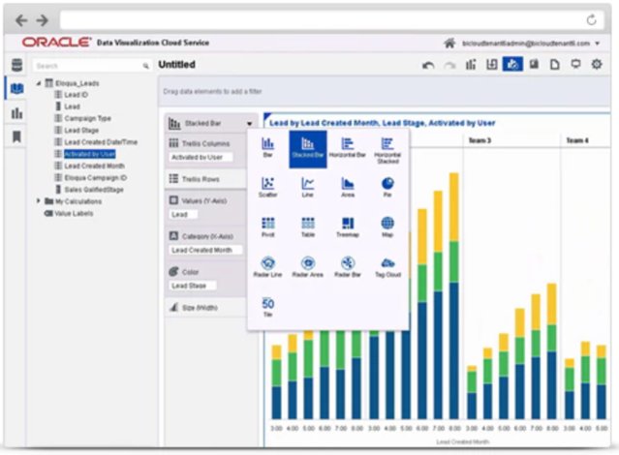
Task: Click the monitor presentation mode icon
Action: click(575, 64)
